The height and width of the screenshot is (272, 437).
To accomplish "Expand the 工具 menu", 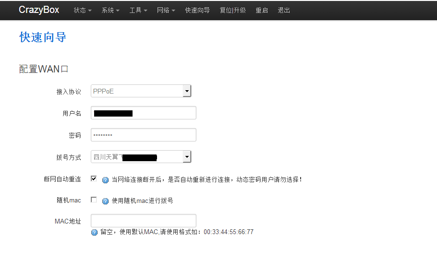I will click(138, 10).
